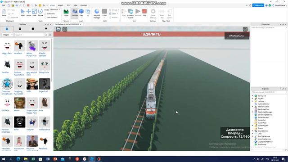Expand the Players node in Explorer
288x162 pixels.
(x=252, y=99)
